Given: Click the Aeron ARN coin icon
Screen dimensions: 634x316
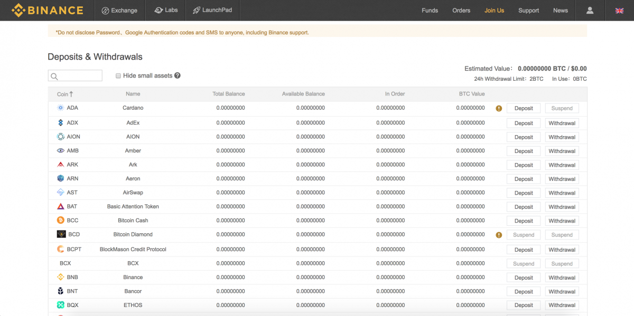Looking at the screenshot, I should click(x=60, y=179).
